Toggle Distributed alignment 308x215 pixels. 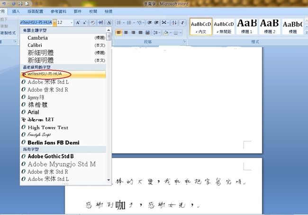[148, 32]
